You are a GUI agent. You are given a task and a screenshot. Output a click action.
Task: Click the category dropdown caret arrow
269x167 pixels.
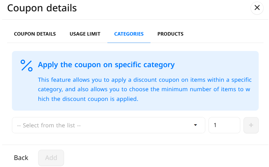(195, 125)
